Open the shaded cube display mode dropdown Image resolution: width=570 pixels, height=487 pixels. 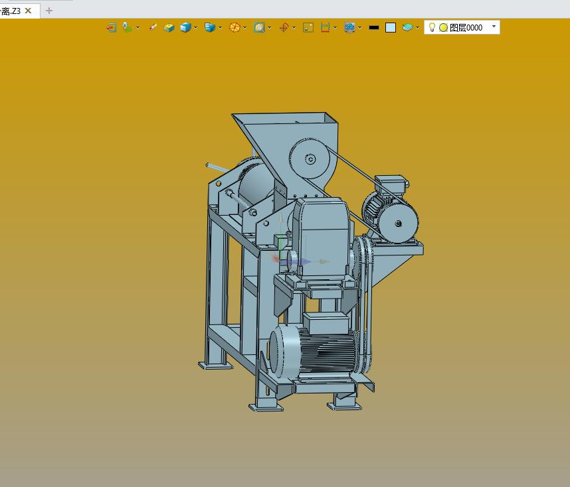196,28
